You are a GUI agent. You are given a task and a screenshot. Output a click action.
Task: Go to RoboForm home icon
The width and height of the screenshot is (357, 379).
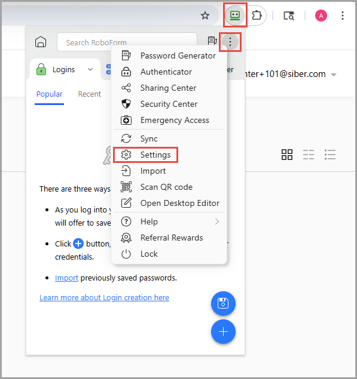41,42
